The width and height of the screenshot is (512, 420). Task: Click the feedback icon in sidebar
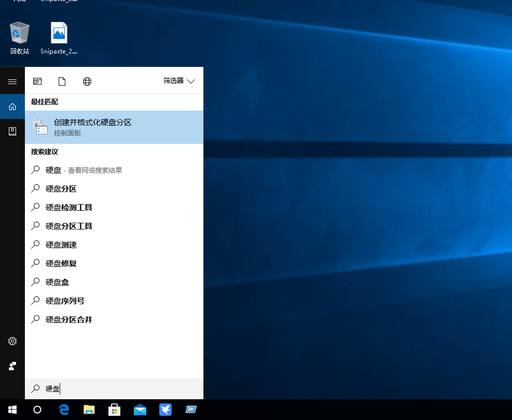coord(12,366)
